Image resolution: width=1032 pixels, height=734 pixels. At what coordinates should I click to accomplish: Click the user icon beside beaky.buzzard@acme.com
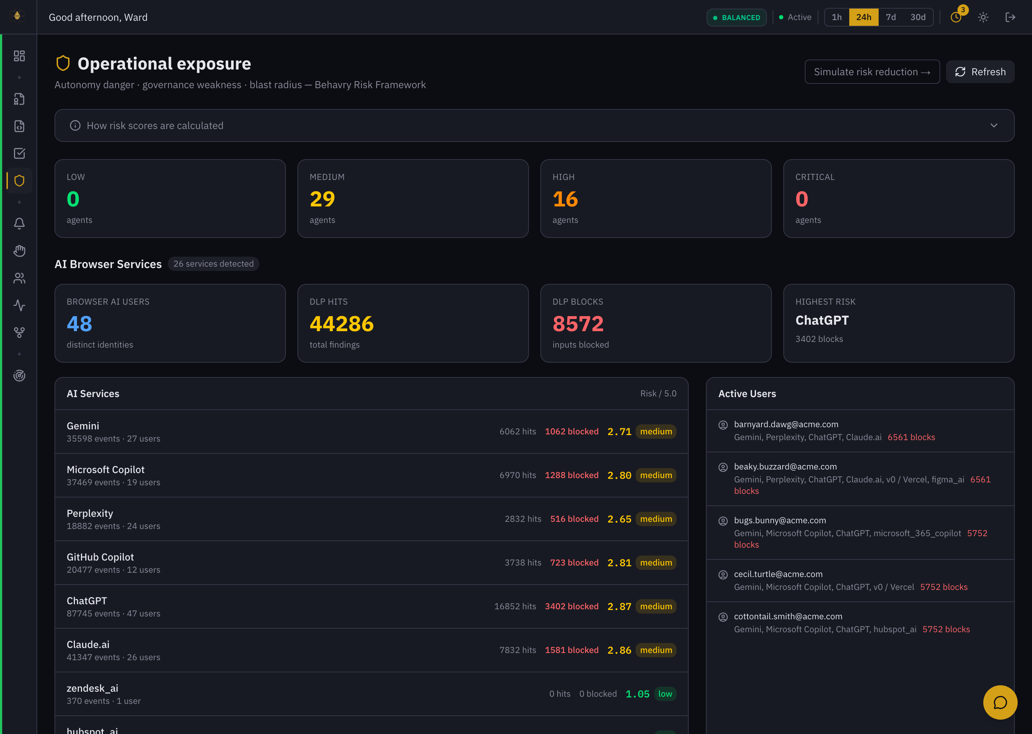pos(723,467)
